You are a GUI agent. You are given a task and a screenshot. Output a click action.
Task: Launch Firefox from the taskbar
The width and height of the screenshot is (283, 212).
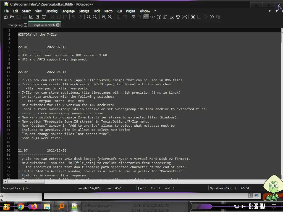pos(34,206)
